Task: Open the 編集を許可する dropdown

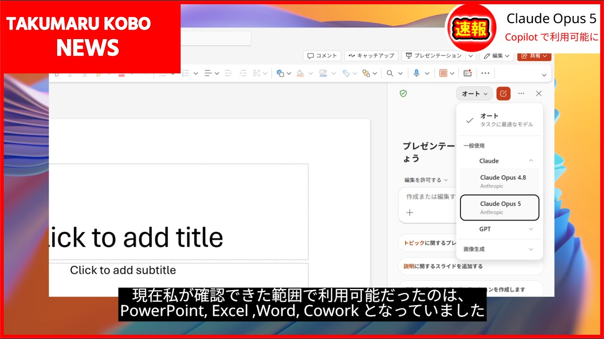Action: click(426, 180)
